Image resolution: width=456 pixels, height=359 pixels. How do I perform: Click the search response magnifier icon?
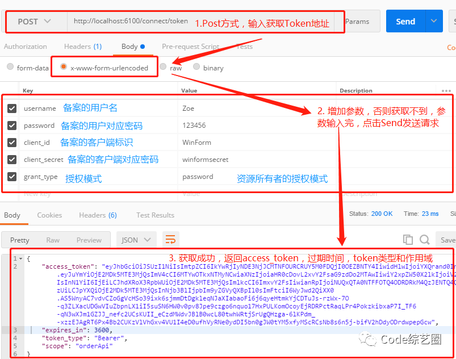pos(425,240)
